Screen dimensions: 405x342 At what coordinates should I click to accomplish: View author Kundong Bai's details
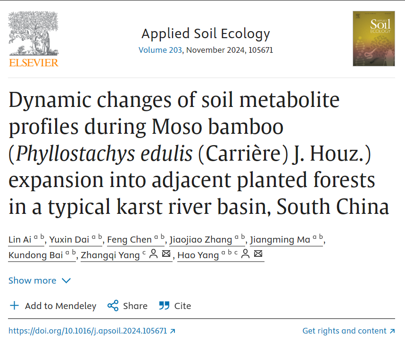(36, 255)
